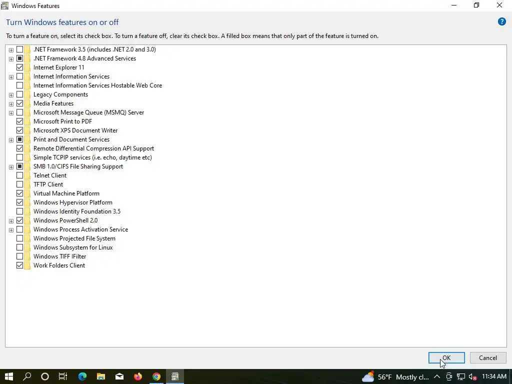The image size is (512, 384).
Task: Click folder icon beside Media Features
Action: point(27,103)
